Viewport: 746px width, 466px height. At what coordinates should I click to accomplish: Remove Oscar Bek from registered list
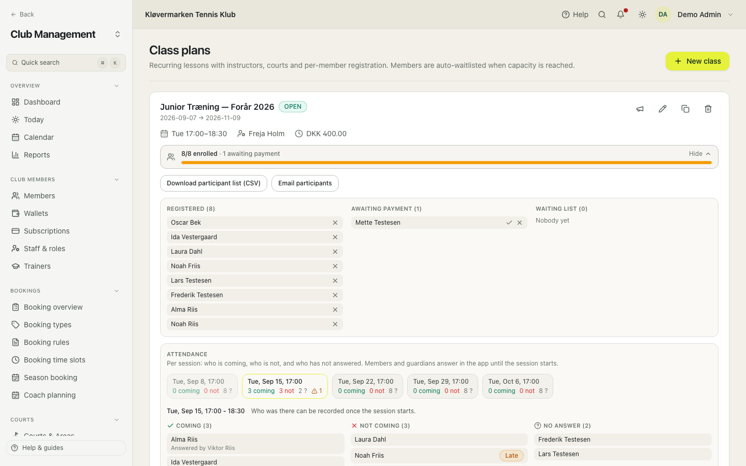click(335, 223)
